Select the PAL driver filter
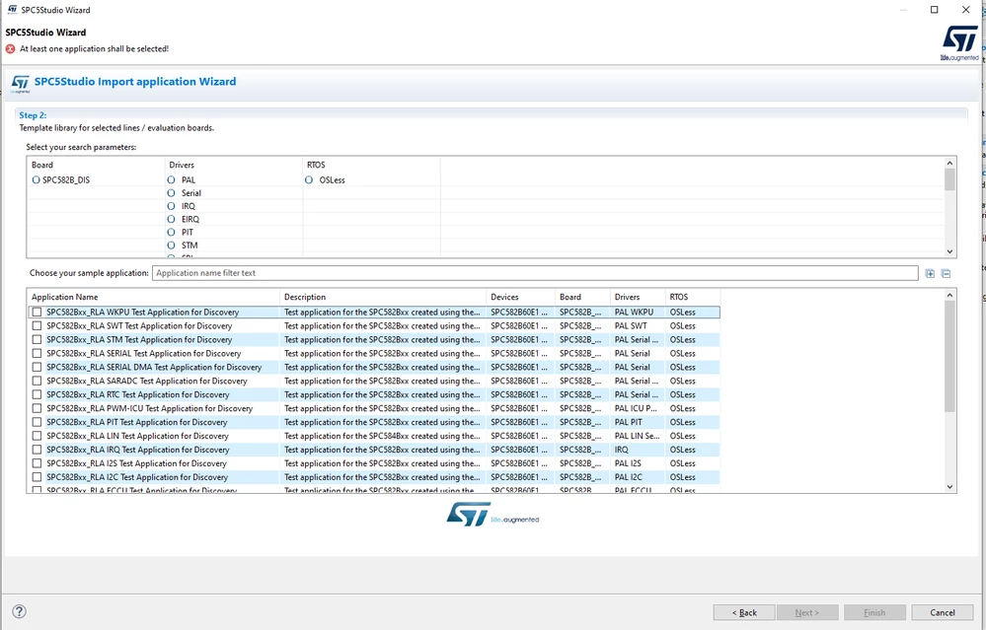This screenshot has height=630, width=986. 171,179
